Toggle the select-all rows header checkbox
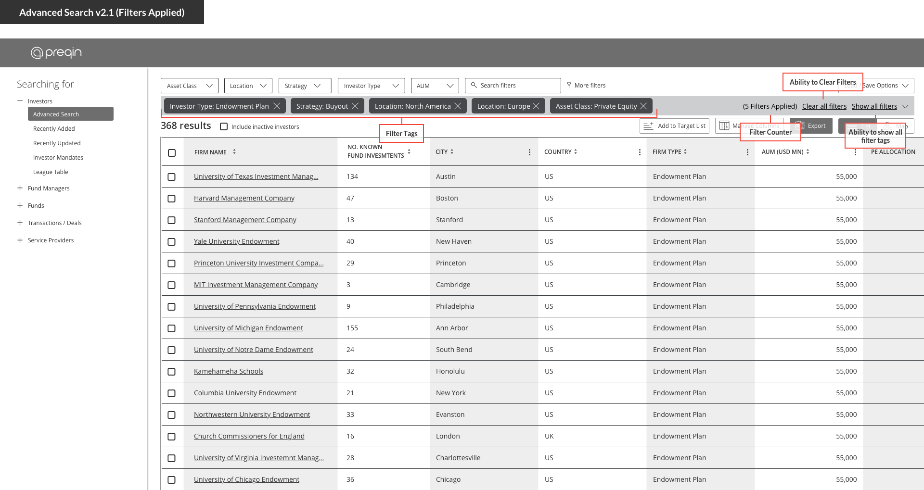Image resolution: width=924 pixels, height=490 pixels. click(172, 153)
